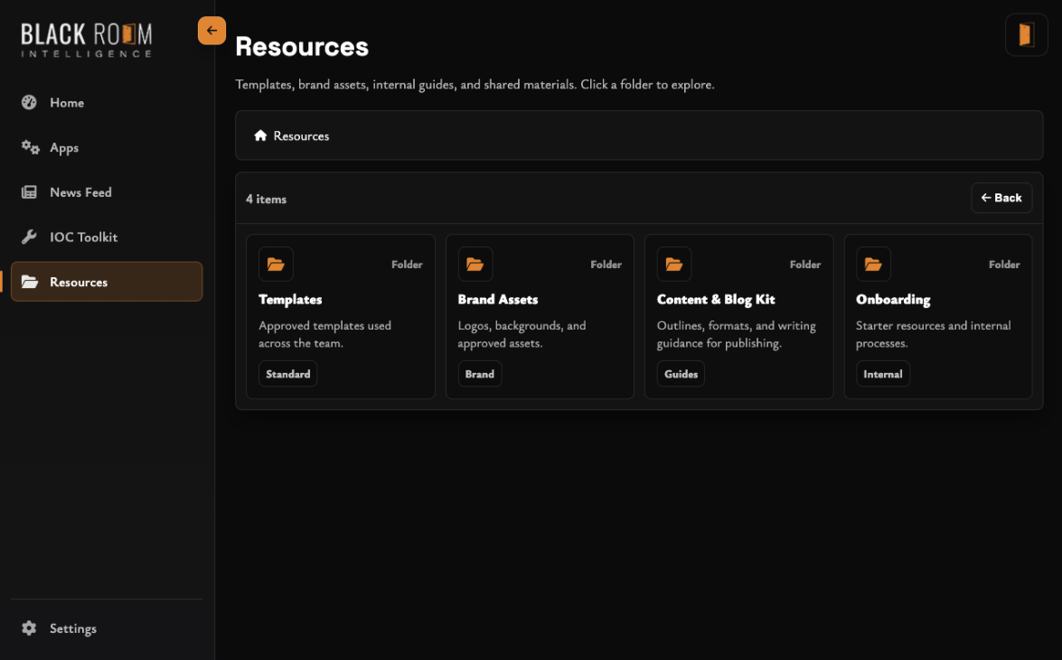
Task: Open Settings via gear icon
Action: (29, 628)
